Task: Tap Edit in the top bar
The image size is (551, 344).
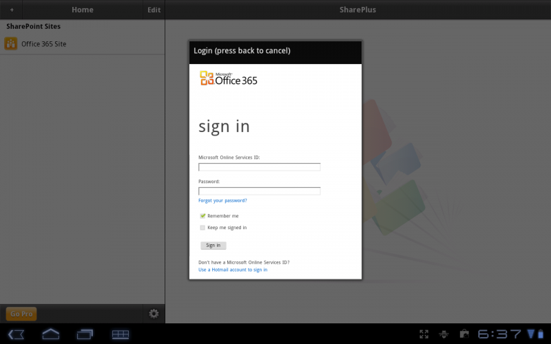Action: click(x=154, y=10)
